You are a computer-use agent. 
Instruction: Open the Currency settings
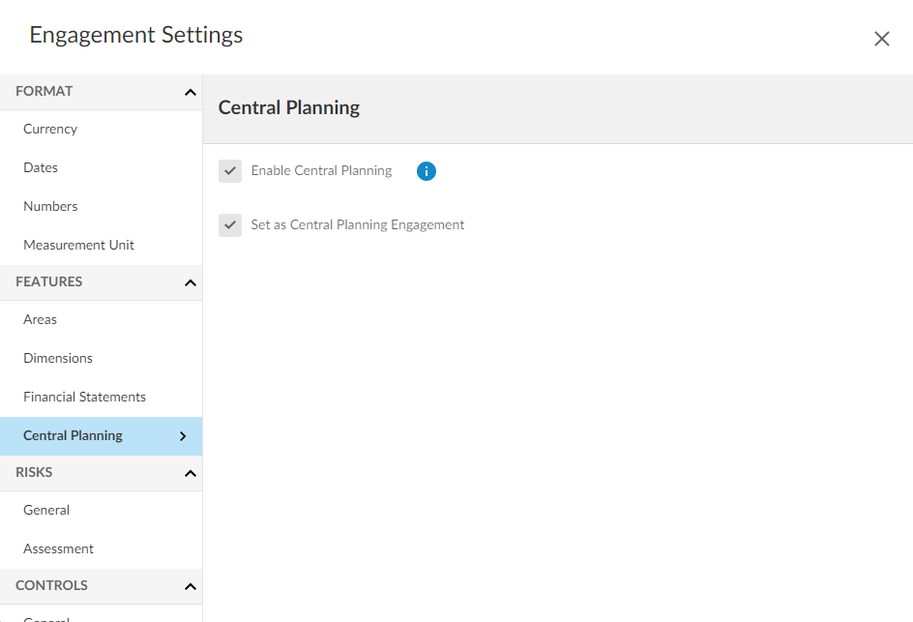50,129
